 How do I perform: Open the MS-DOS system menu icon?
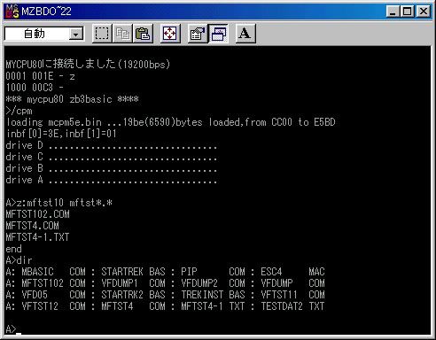(x=12, y=12)
